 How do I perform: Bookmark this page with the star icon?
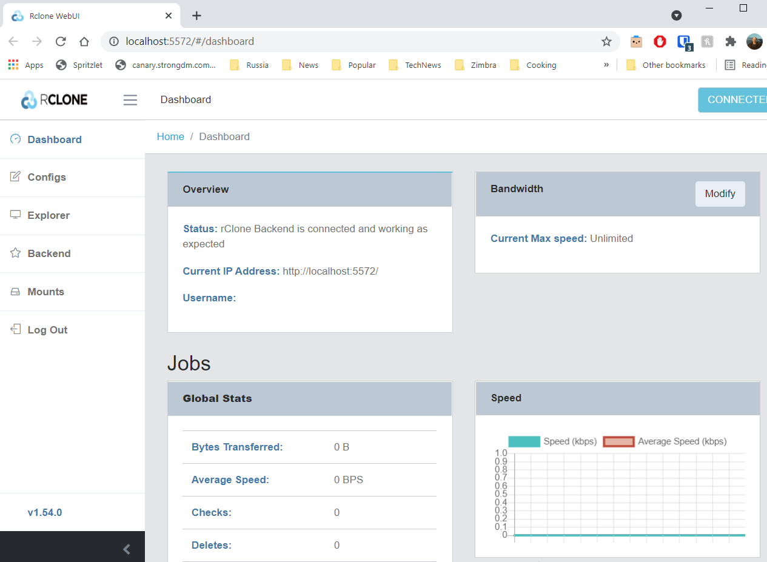point(606,41)
